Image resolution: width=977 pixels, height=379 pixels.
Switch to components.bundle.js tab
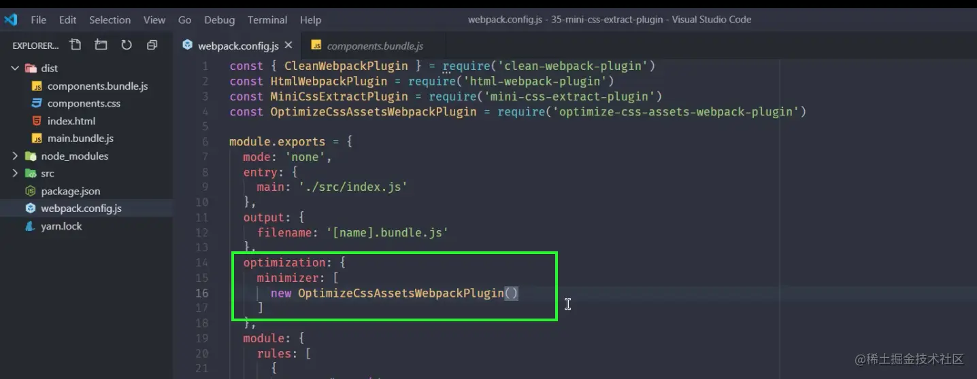point(375,46)
